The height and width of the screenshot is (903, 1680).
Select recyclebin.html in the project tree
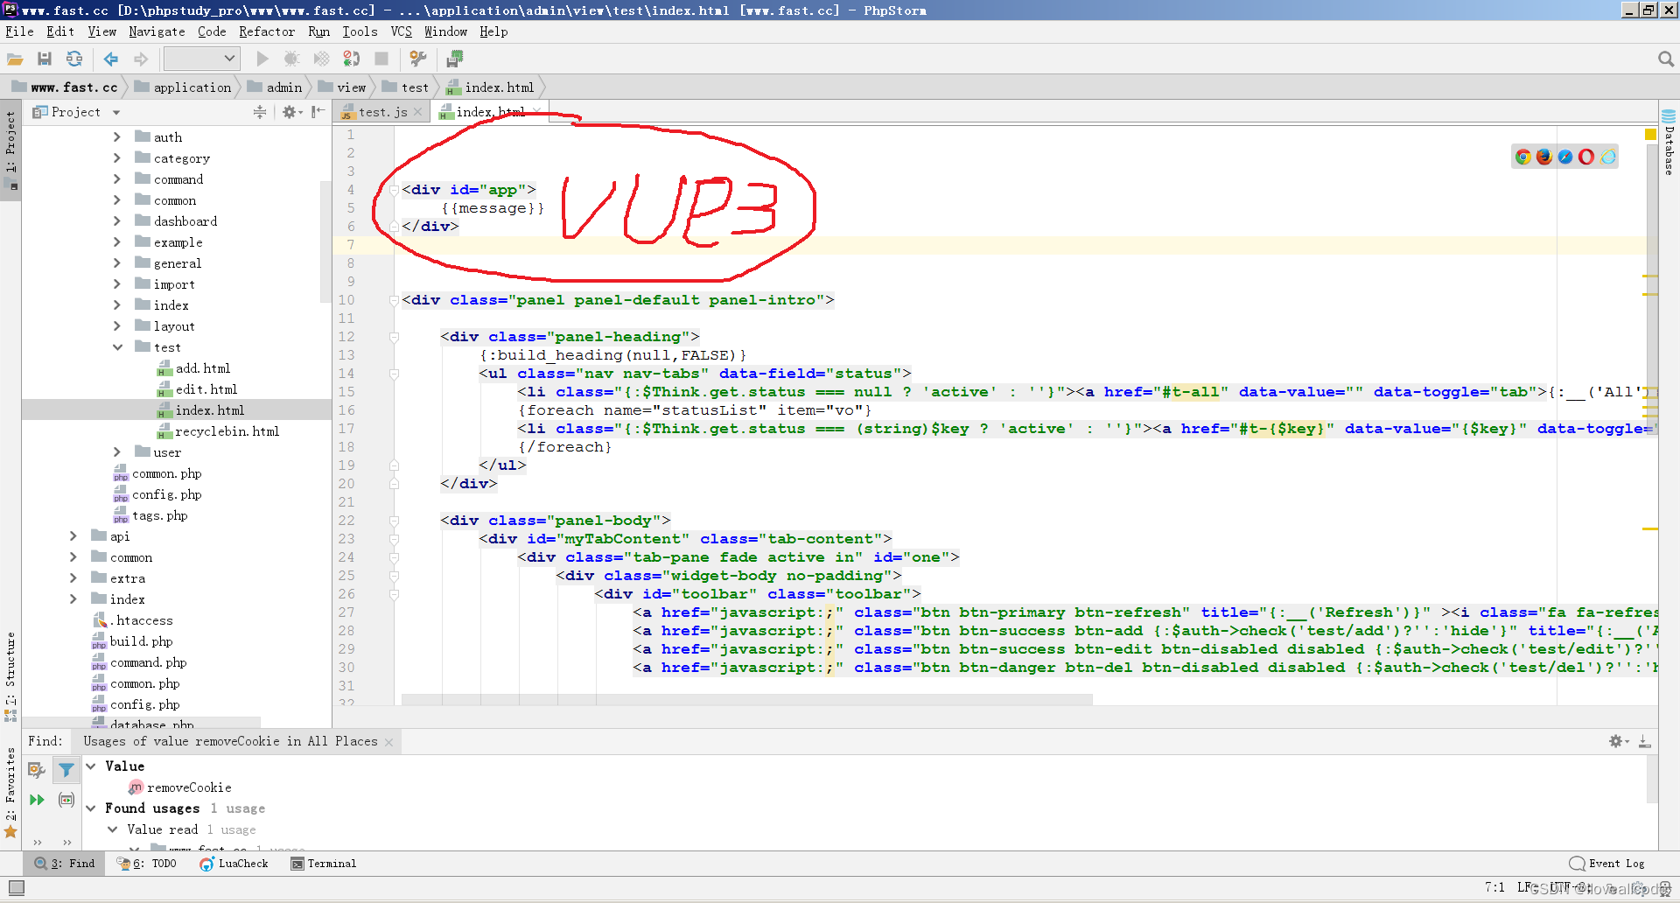218,431
